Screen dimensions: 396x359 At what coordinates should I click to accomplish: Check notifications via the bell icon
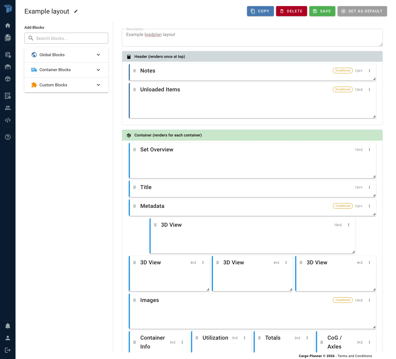(x=8, y=326)
